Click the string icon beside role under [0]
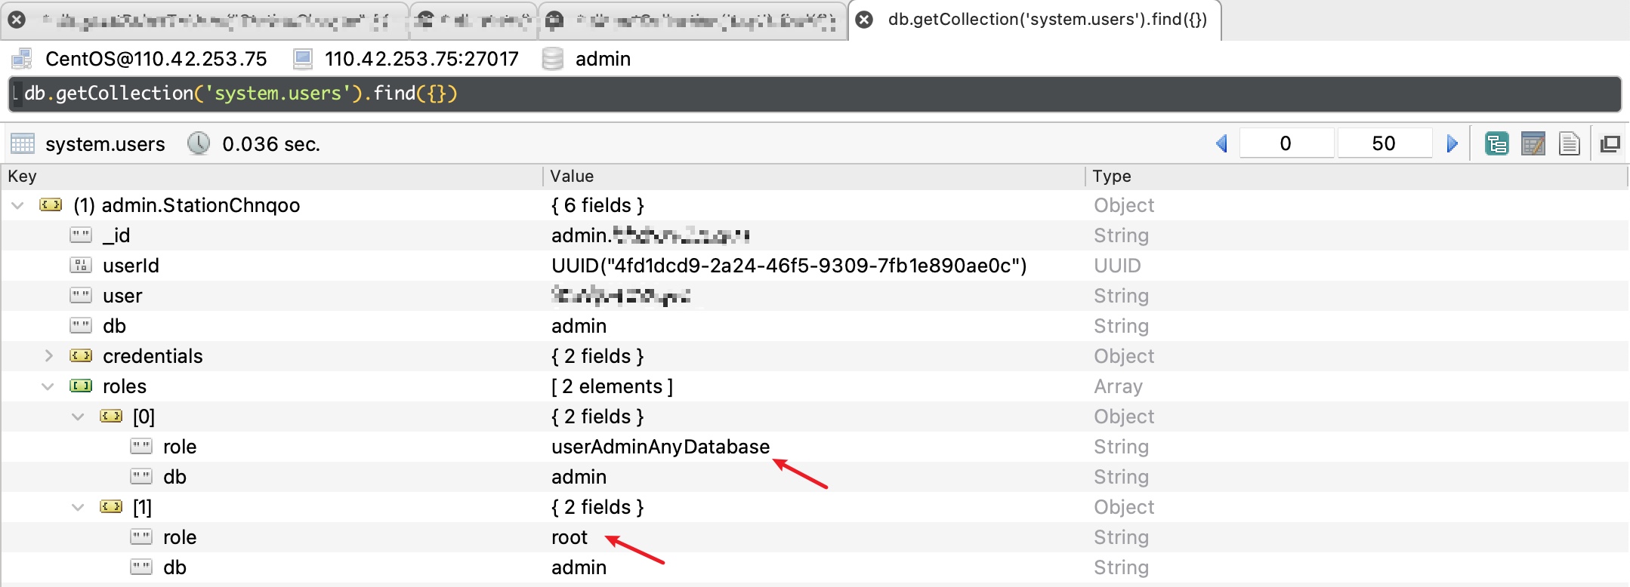Viewport: 1630px width, 587px height. (141, 447)
